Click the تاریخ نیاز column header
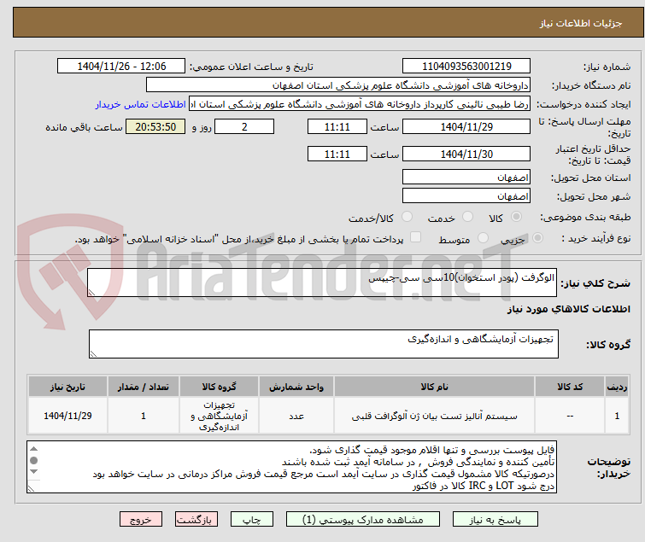The height and width of the screenshot is (542, 645). coord(67,387)
